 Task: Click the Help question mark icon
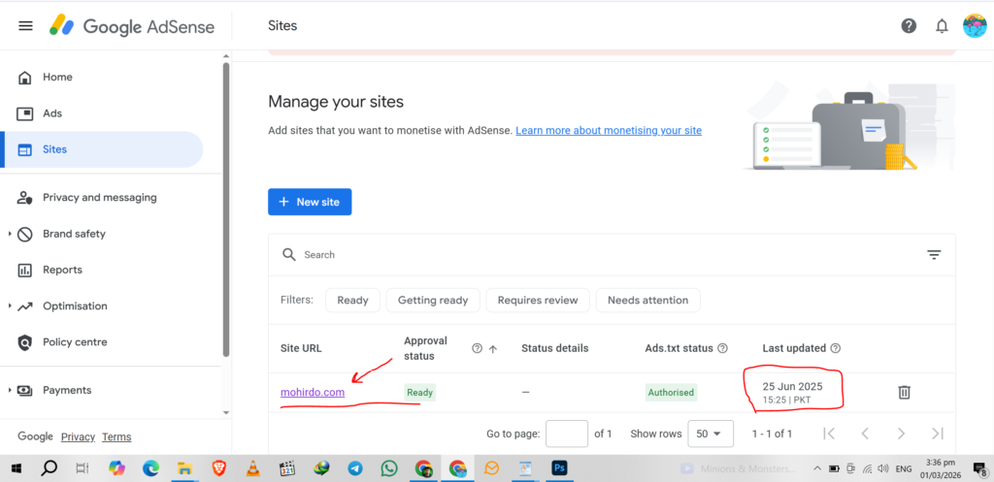pos(909,26)
